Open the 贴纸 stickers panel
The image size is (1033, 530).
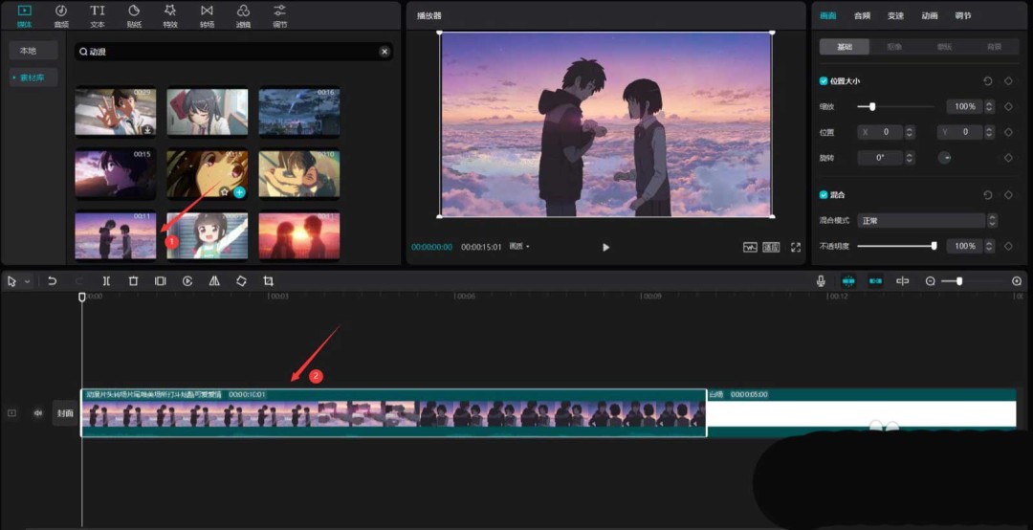click(x=134, y=16)
